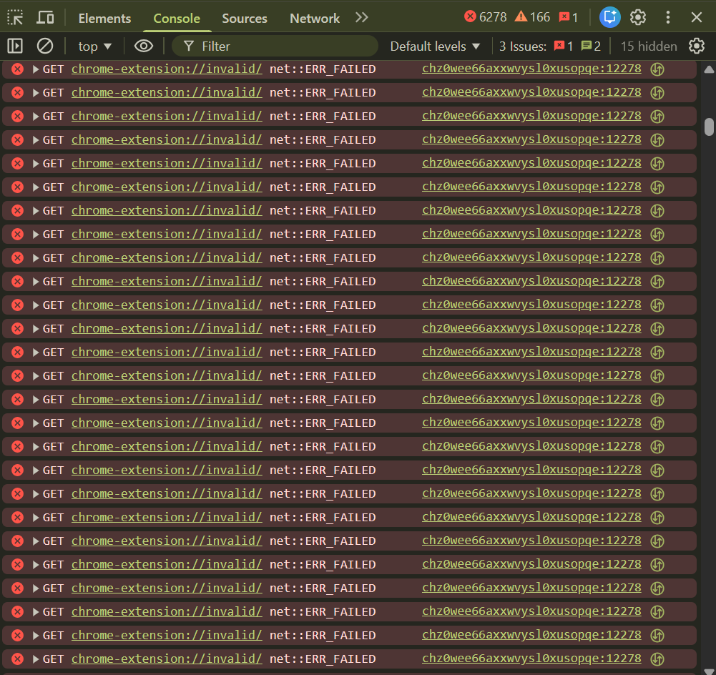Activate the inspect element picker icon

pyautogui.click(x=16, y=18)
